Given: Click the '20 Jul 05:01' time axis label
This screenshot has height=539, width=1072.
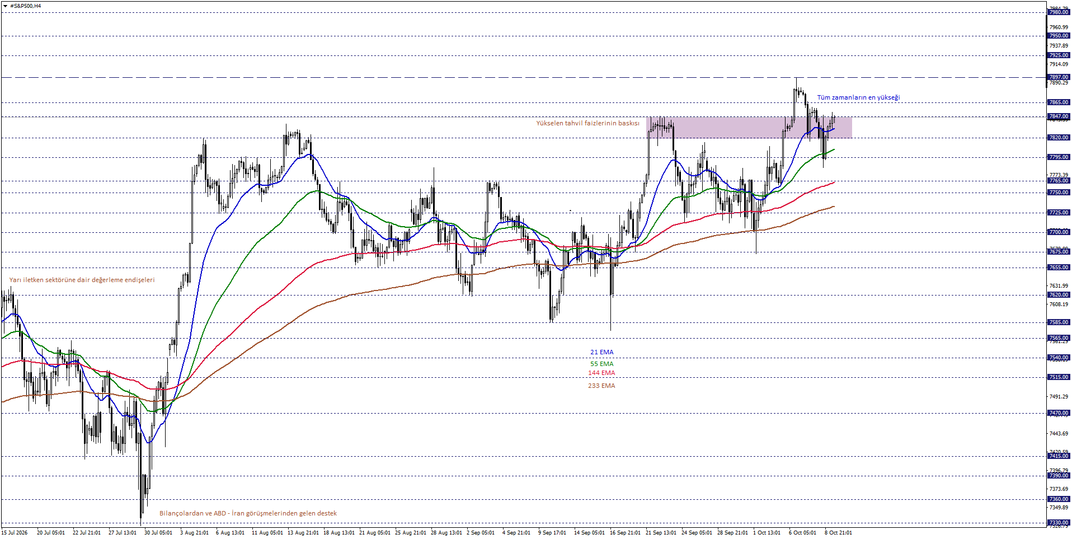Looking at the screenshot, I should (51, 533).
